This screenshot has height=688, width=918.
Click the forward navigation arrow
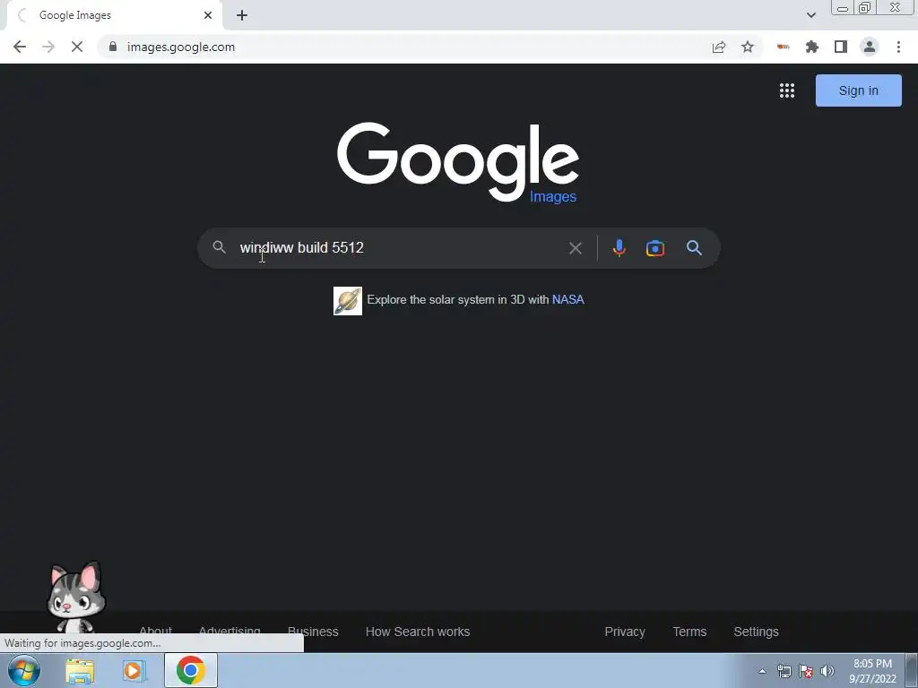click(48, 47)
